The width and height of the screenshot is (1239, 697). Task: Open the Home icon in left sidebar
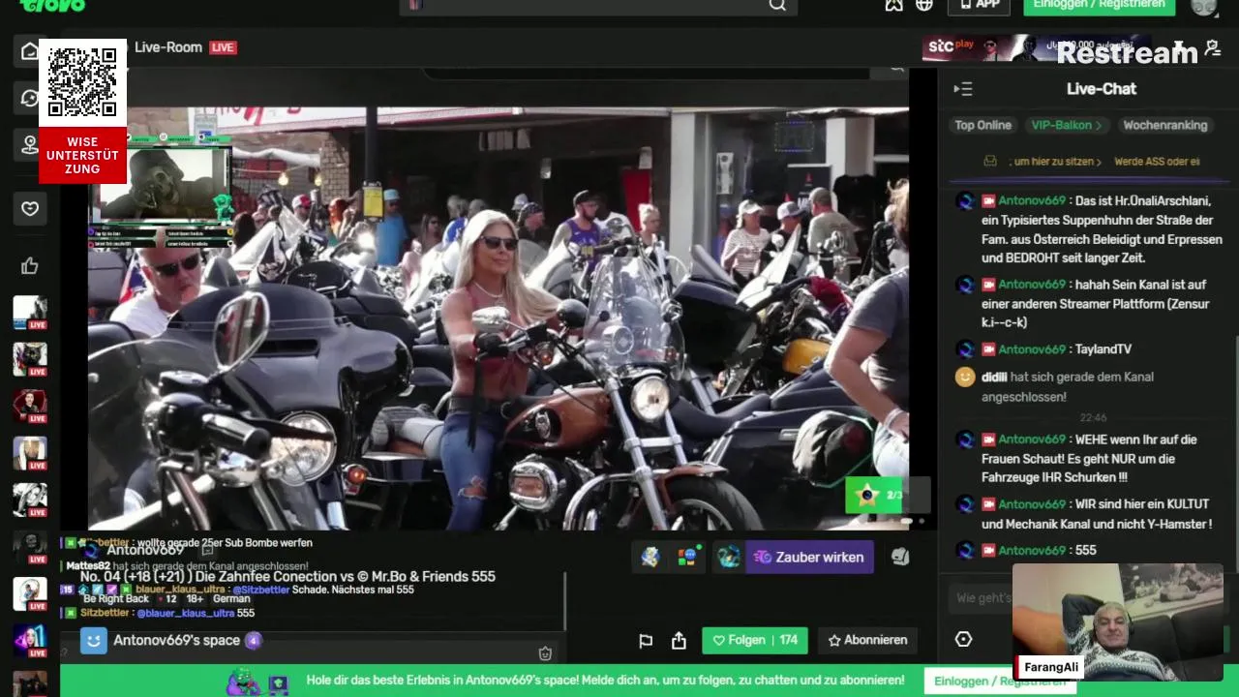(x=29, y=51)
